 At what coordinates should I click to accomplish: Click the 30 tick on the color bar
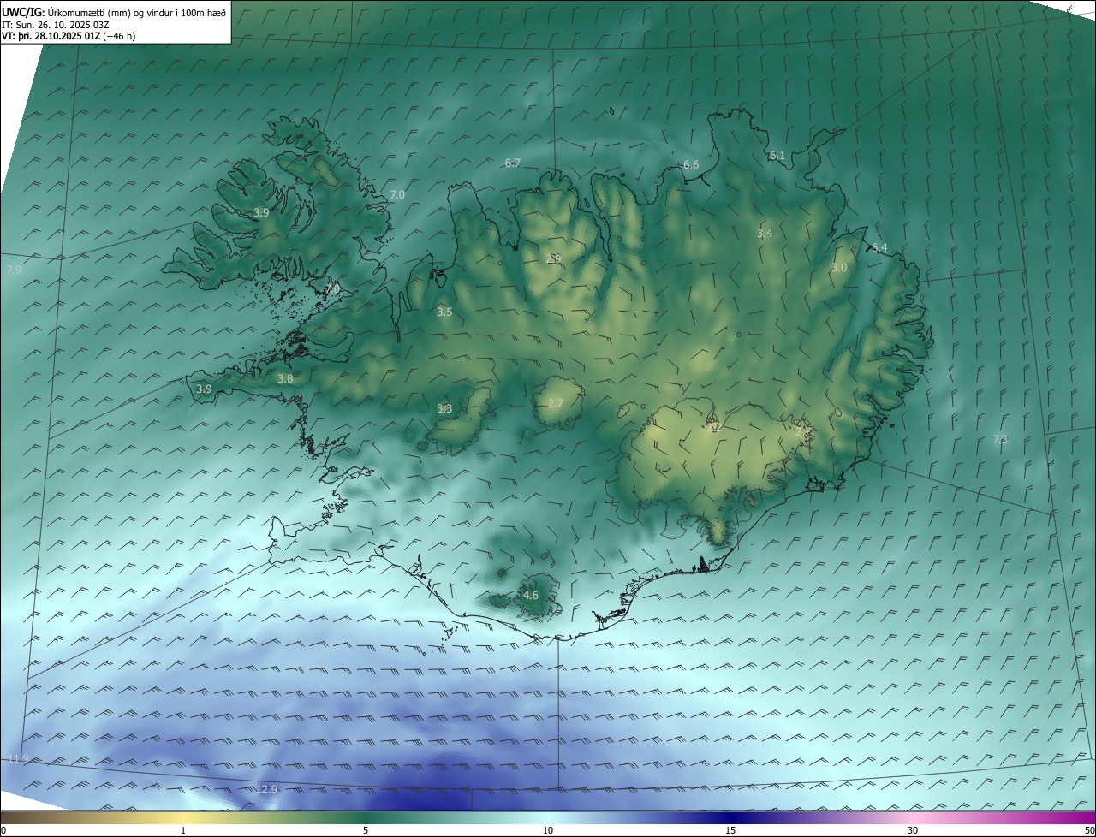(x=913, y=830)
